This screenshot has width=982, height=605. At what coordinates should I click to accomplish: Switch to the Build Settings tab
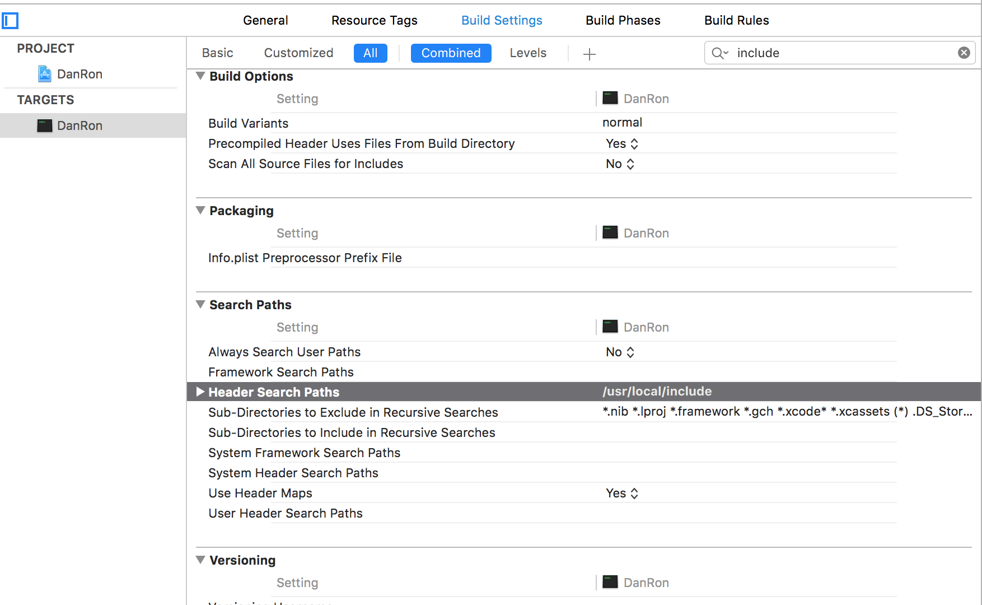point(502,20)
